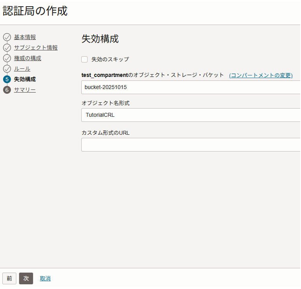Open the サマリー step

[x=25, y=90]
